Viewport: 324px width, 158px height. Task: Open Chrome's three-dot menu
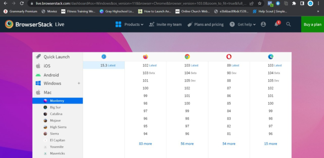[x=318, y=3]
